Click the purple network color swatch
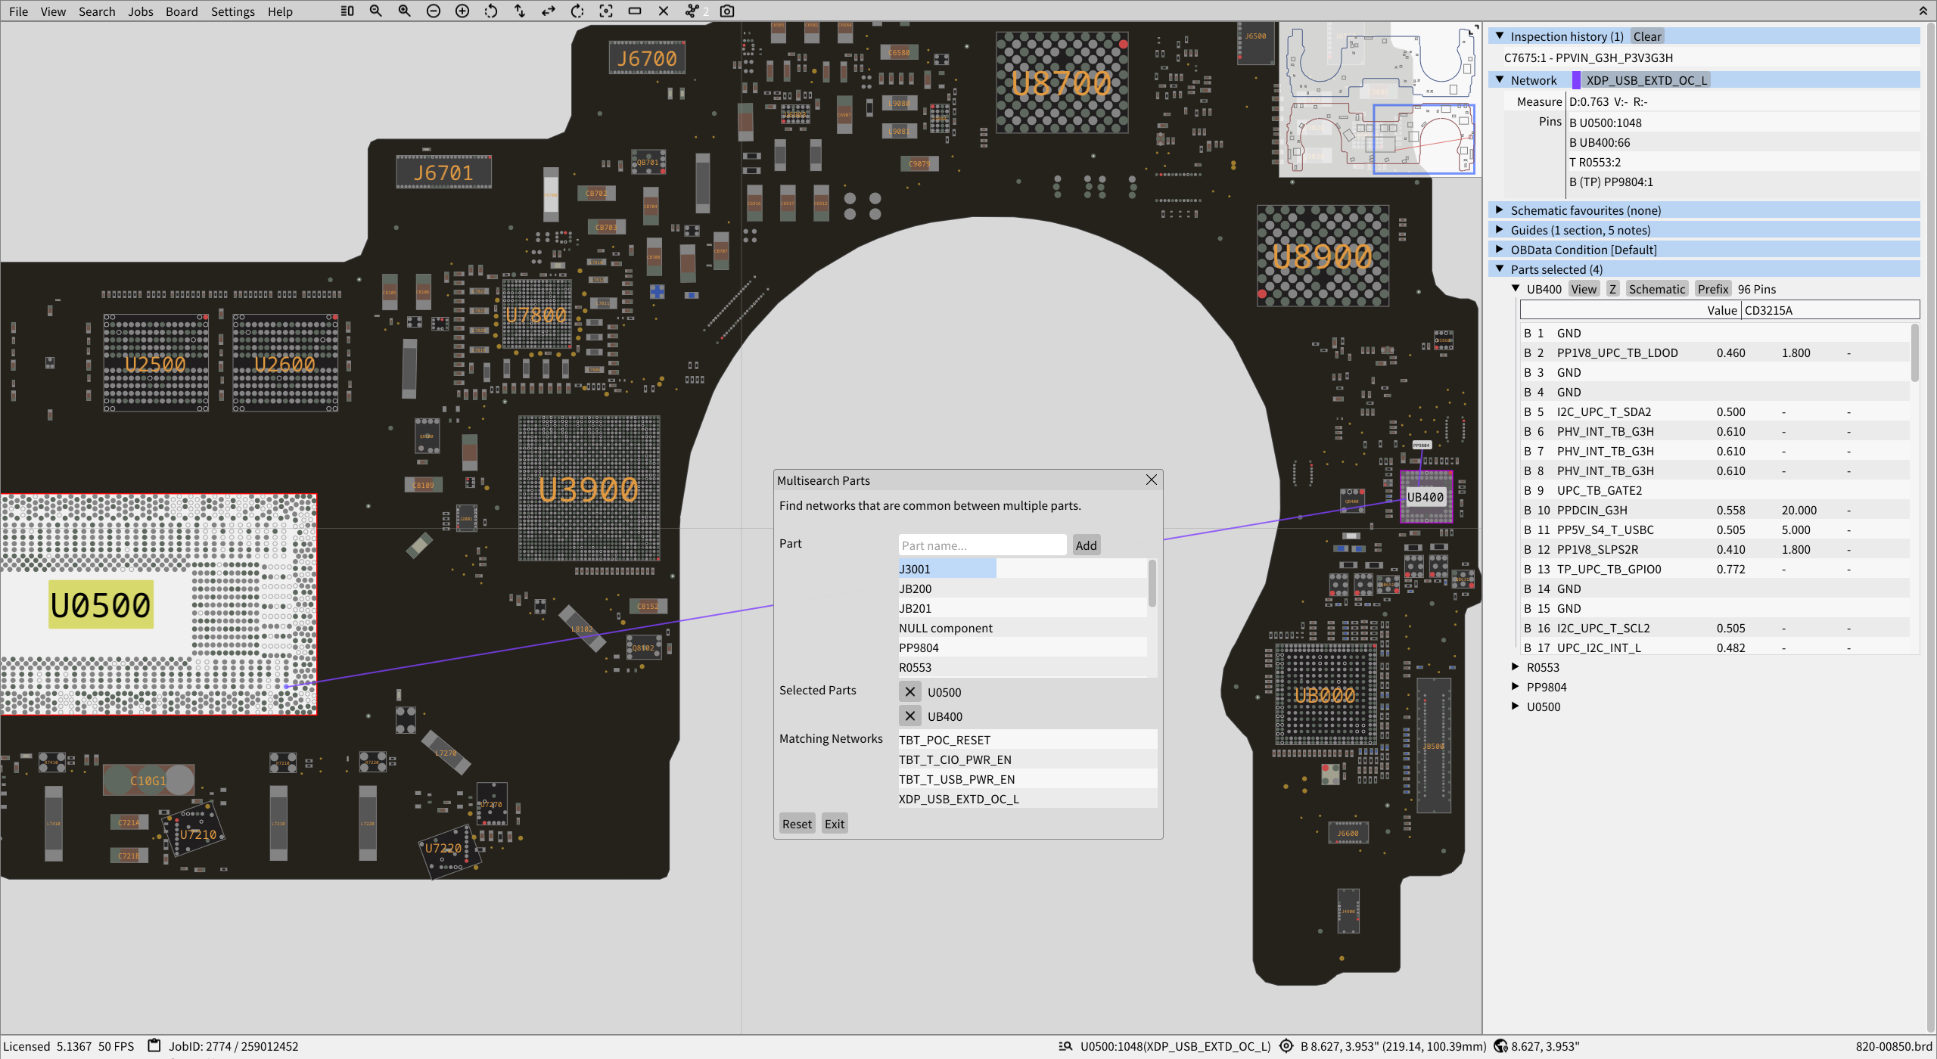The image size is (1937, 1059). point(1576,80)
